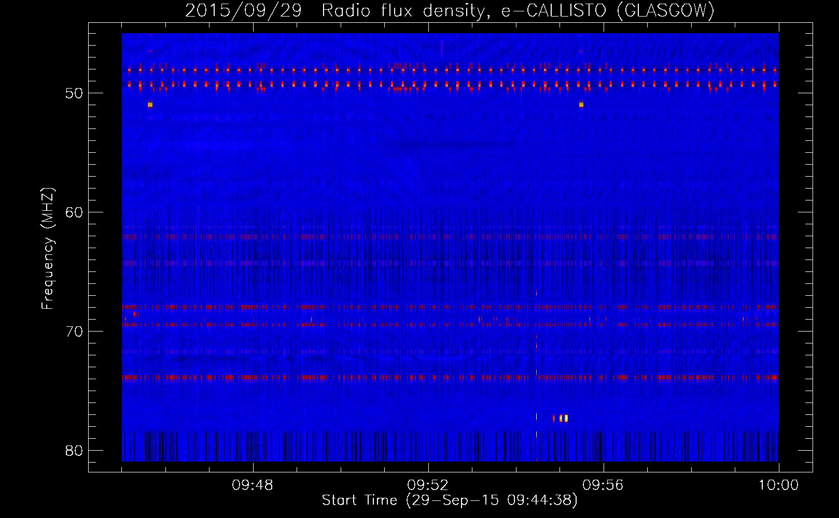This screenshot has width=839, height=518.
Task: Click the 10:00 time tick label
Action: point(778,485)
